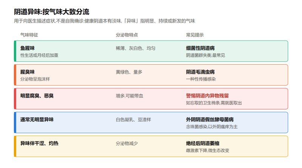Select the 绝经后阴道萎缩 label
The width and height of the screenshot is (302, 168).
(x=203, y=143)
